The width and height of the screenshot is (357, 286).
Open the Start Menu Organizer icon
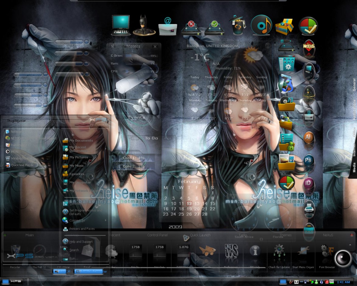303,251
